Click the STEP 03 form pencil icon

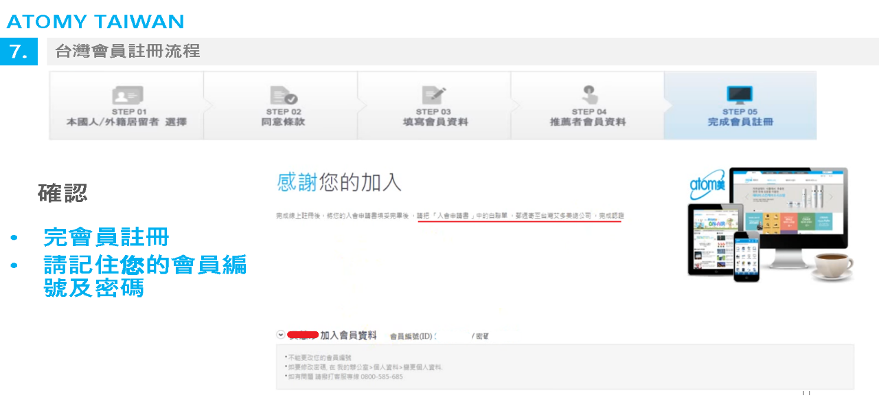point(434,95)
